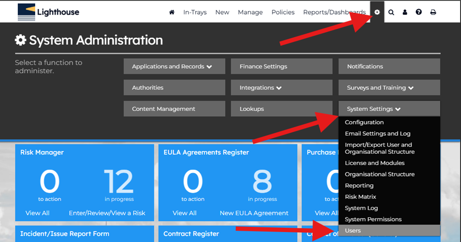Viewport: 461px width, 242px height.
Task: Click the Home icon in navigation bar
Action: click(x=172, y=12)
